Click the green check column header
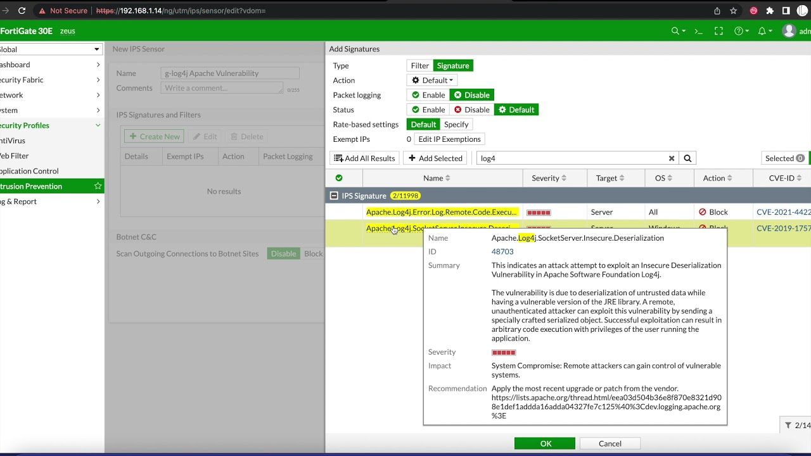The image size is (811, 456). point(339,178)
